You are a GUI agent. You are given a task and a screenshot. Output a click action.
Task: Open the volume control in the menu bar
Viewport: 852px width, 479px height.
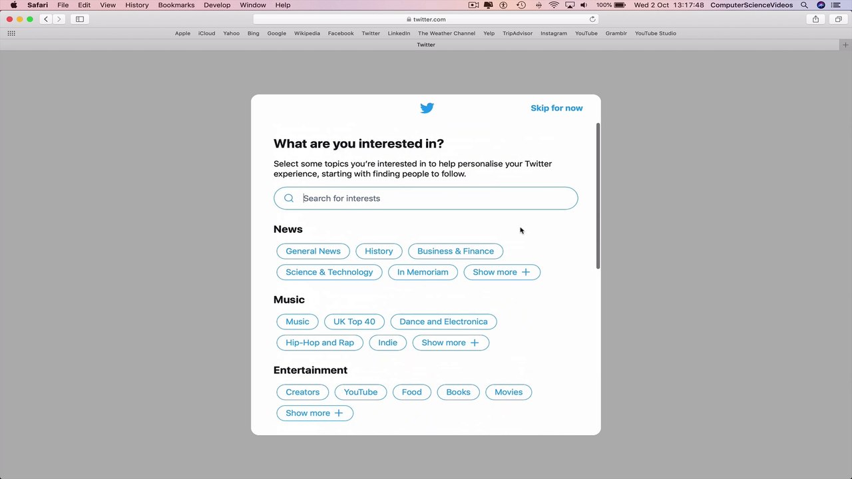point(584,5)
